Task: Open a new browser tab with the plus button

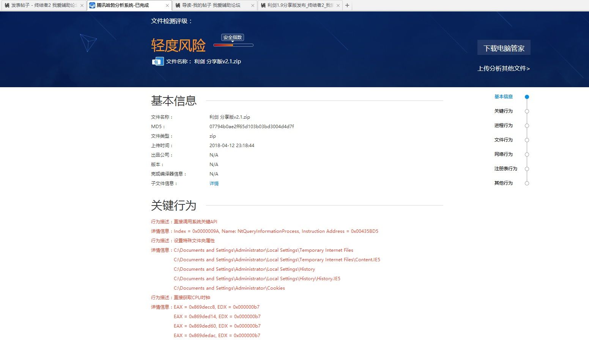Action: [347, 5]
